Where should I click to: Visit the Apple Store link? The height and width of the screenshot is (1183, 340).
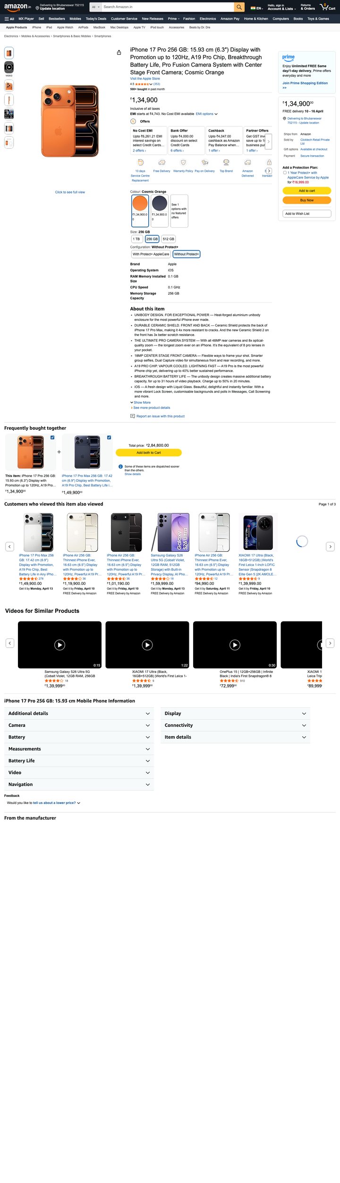tap(145, 79)
